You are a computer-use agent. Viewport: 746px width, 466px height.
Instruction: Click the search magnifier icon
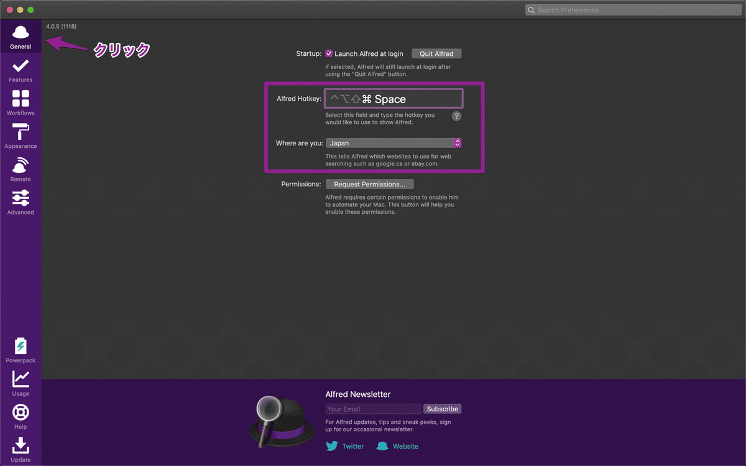[531, 10]
